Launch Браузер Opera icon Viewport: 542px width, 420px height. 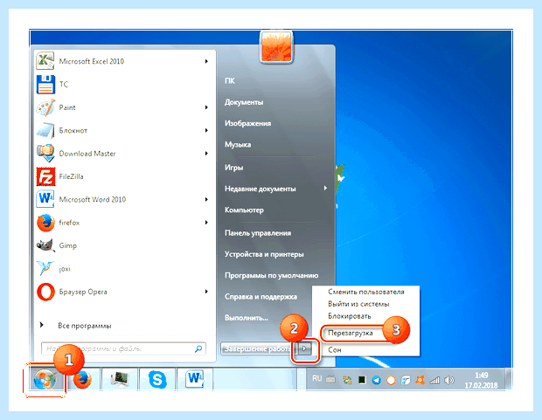click(45, 292)
